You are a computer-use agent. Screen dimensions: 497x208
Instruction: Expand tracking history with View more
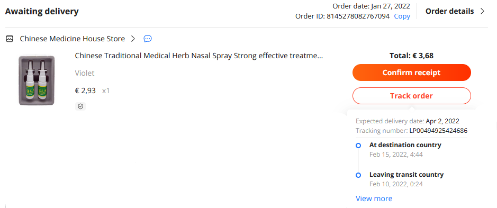(x=374, y=199)
